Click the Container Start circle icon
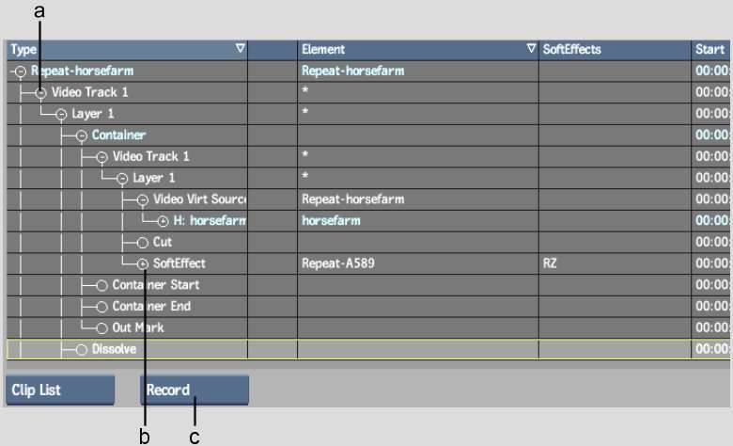The width and height of the screenshot is (733, 446). pos(101,286)
